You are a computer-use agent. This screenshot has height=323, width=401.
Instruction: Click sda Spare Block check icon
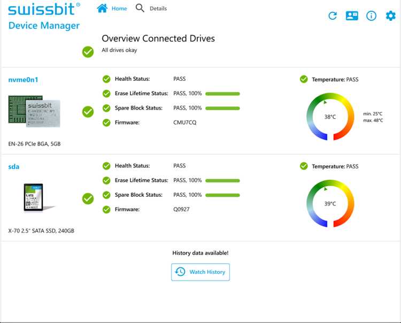coord(106,195)
